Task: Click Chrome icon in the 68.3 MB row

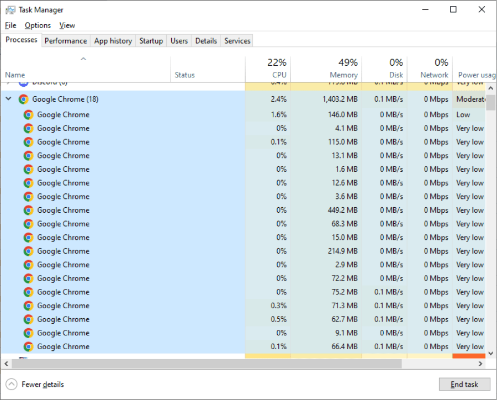Action: click(28, 224)
